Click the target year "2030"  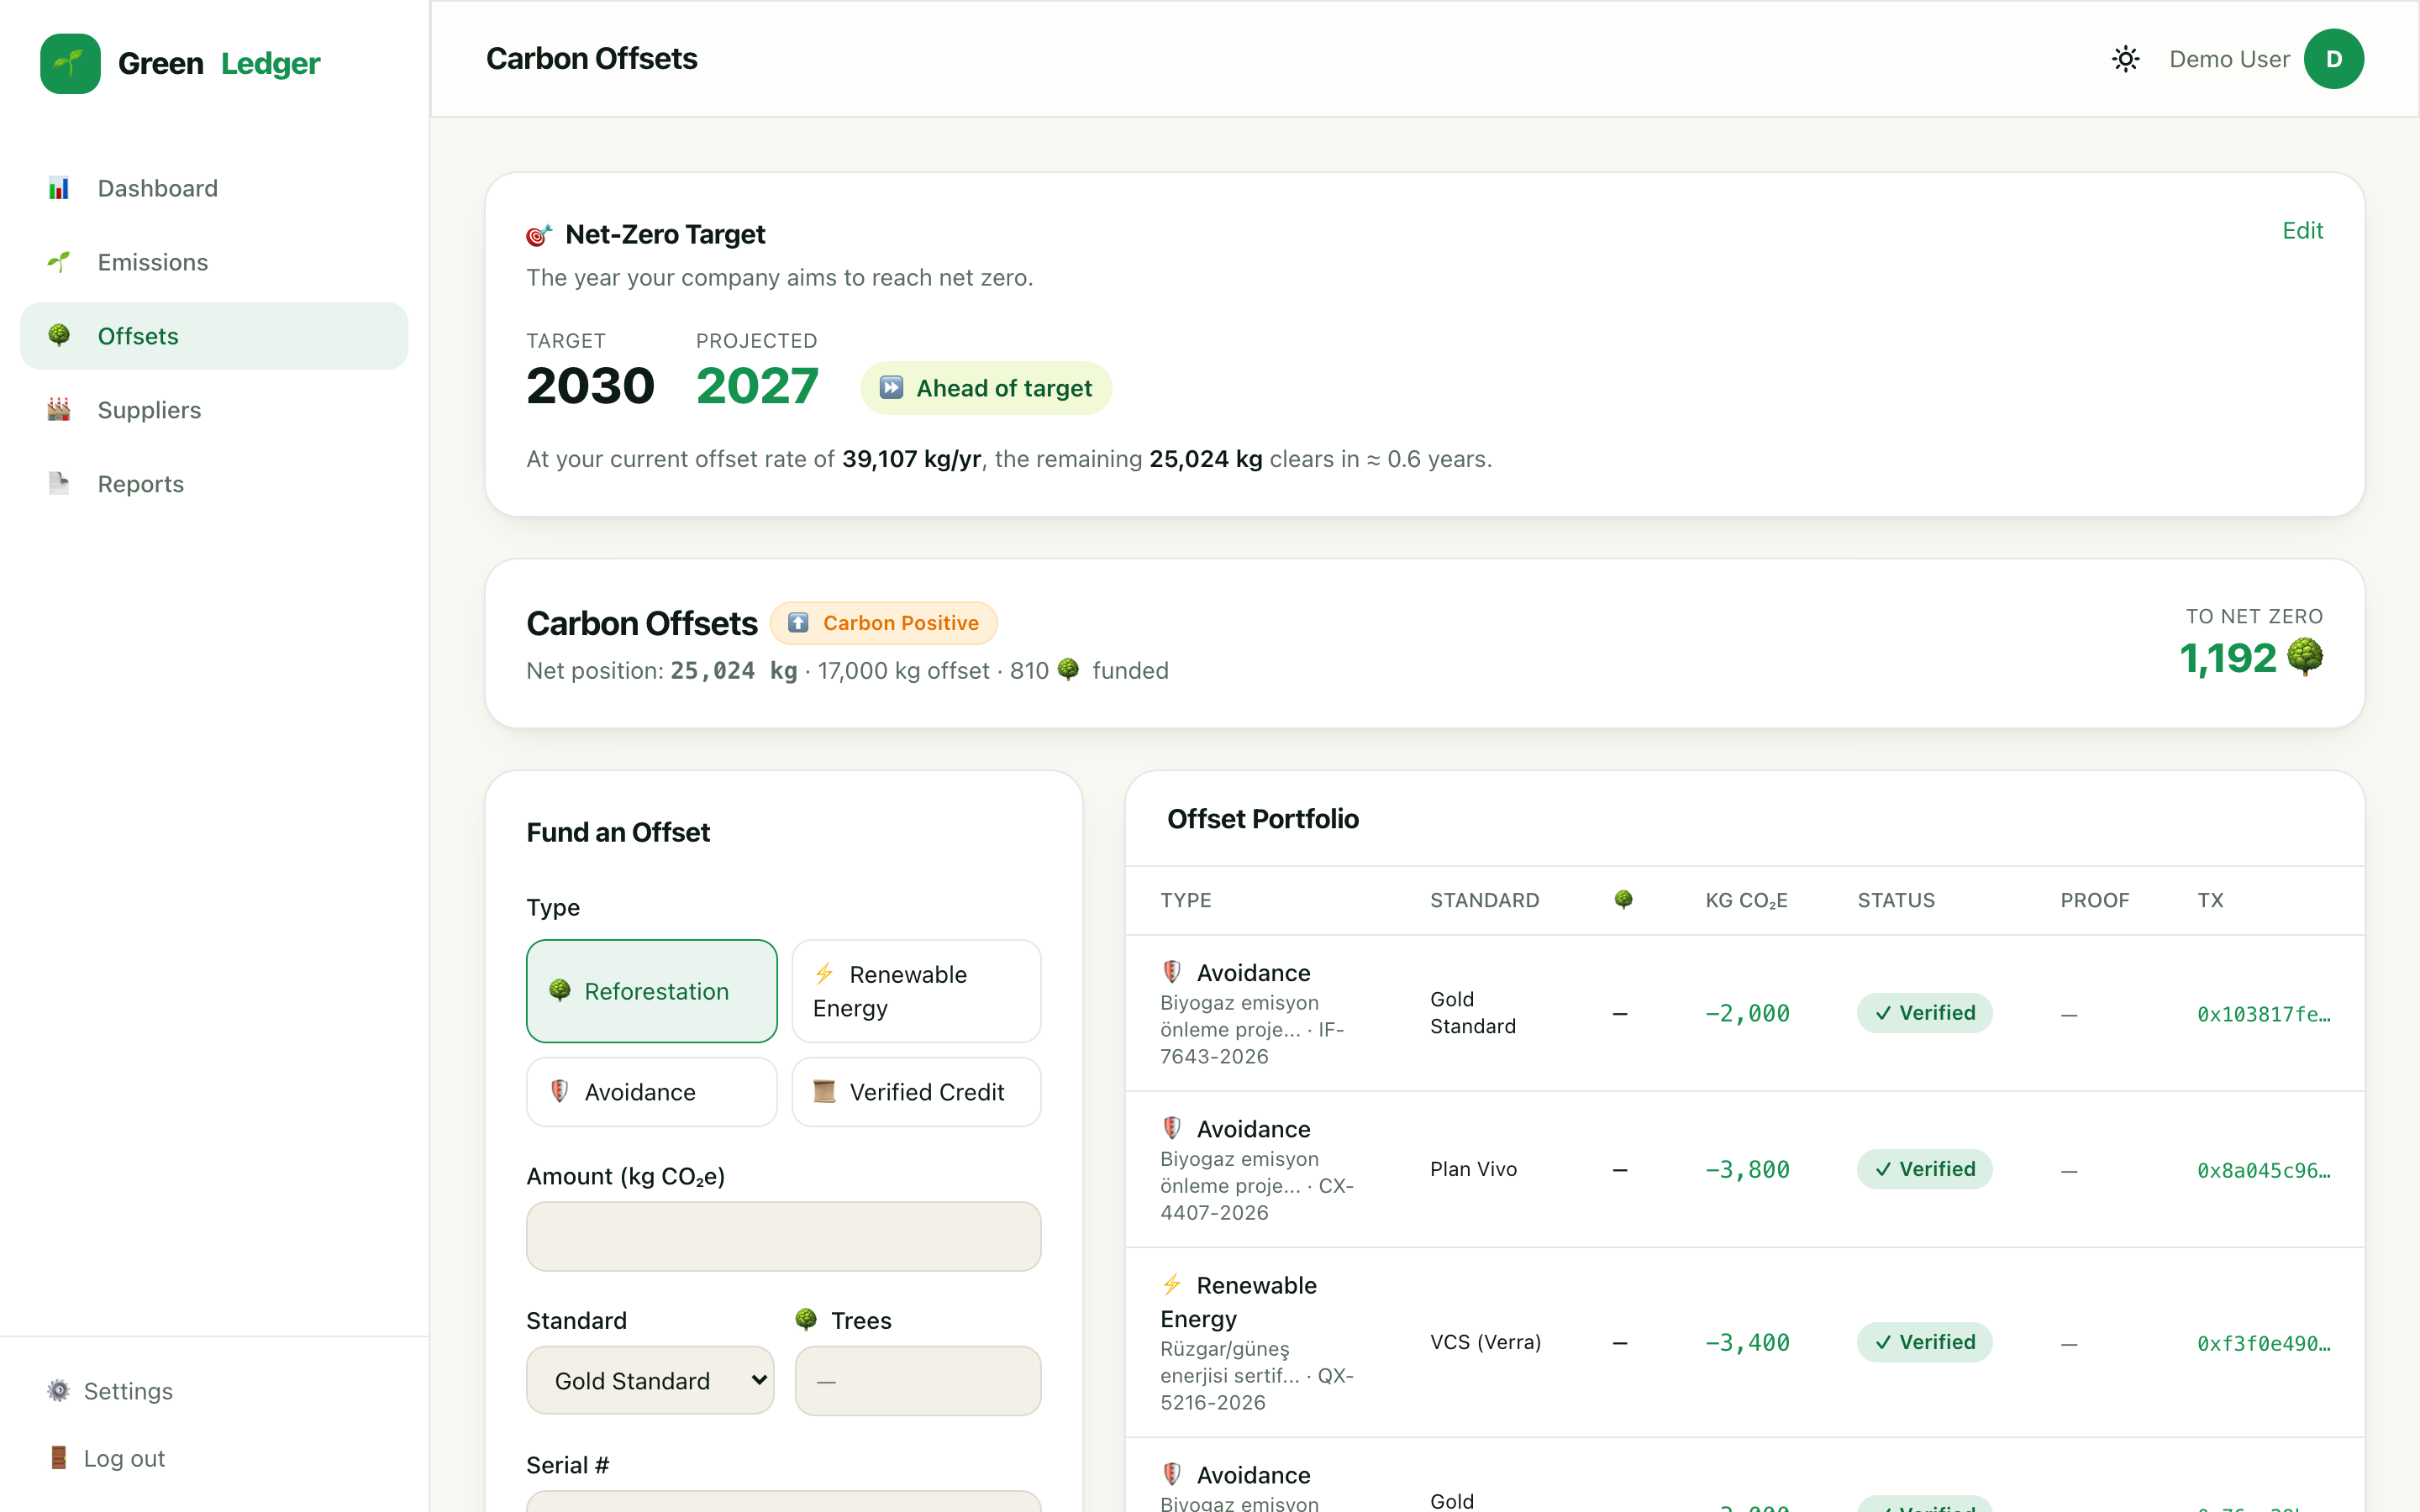click(x=590, y=386)
